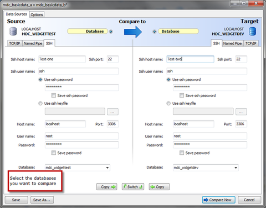
Task: Browse for target ssh keyfile
Action: [x=241, y=112]
